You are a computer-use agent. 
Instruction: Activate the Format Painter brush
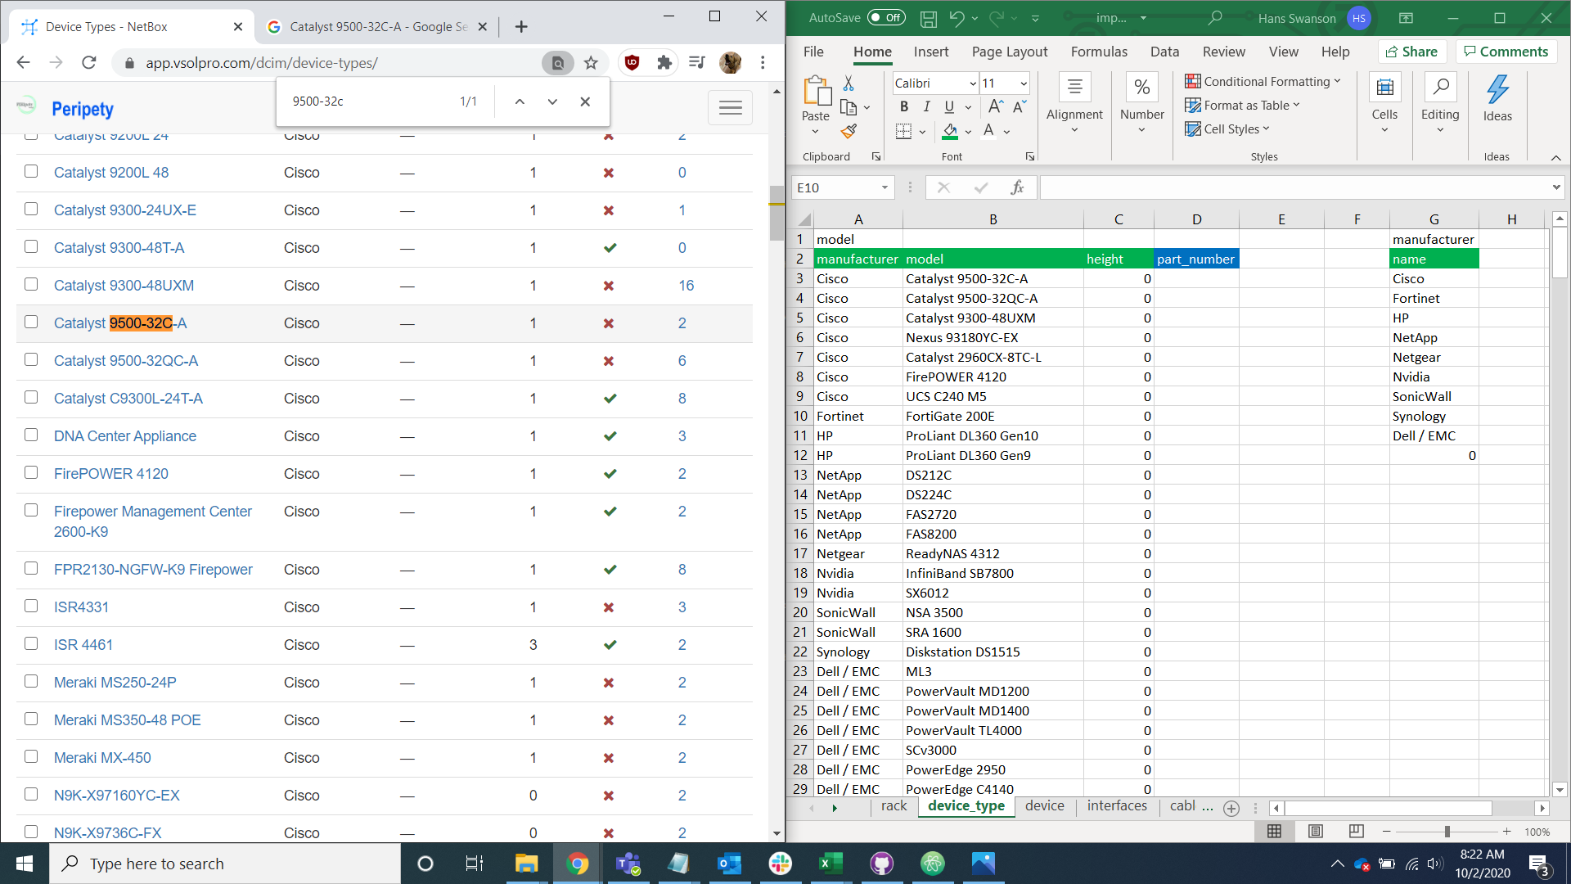pyautogui.click(x=849, y=131)
